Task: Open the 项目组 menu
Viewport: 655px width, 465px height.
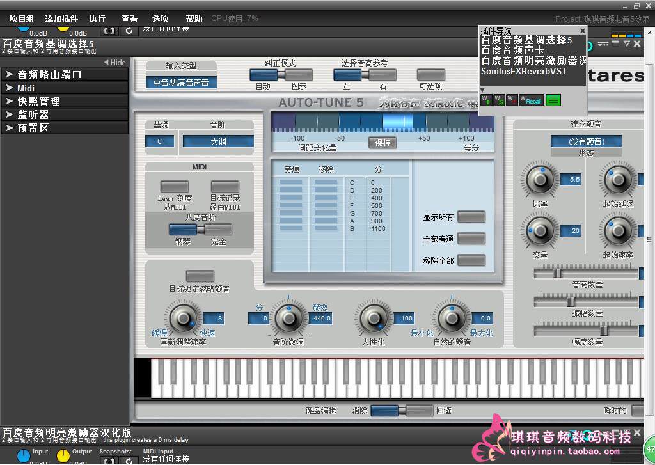Action: coord(22,19)
